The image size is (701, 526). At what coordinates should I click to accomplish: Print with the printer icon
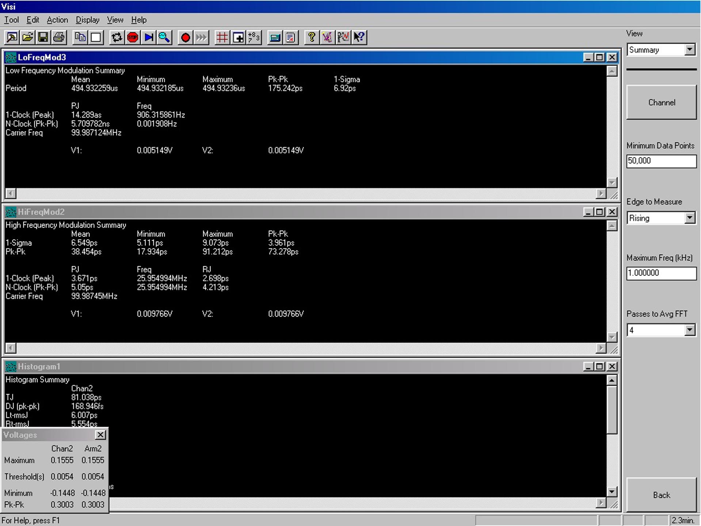pos(59,37)
